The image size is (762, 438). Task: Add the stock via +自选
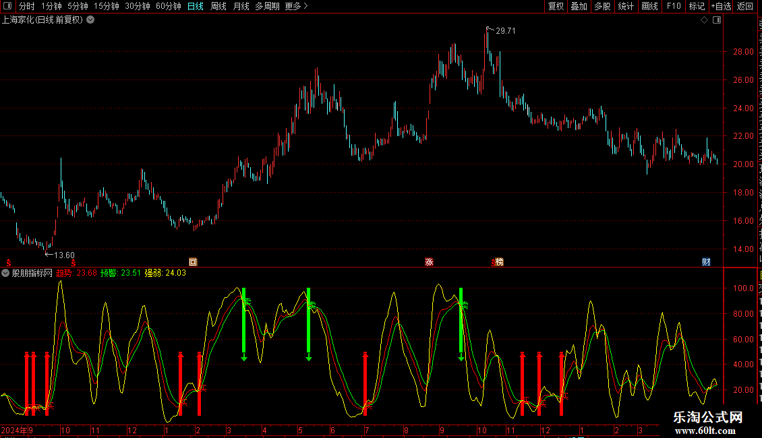(x=721, y=6)
